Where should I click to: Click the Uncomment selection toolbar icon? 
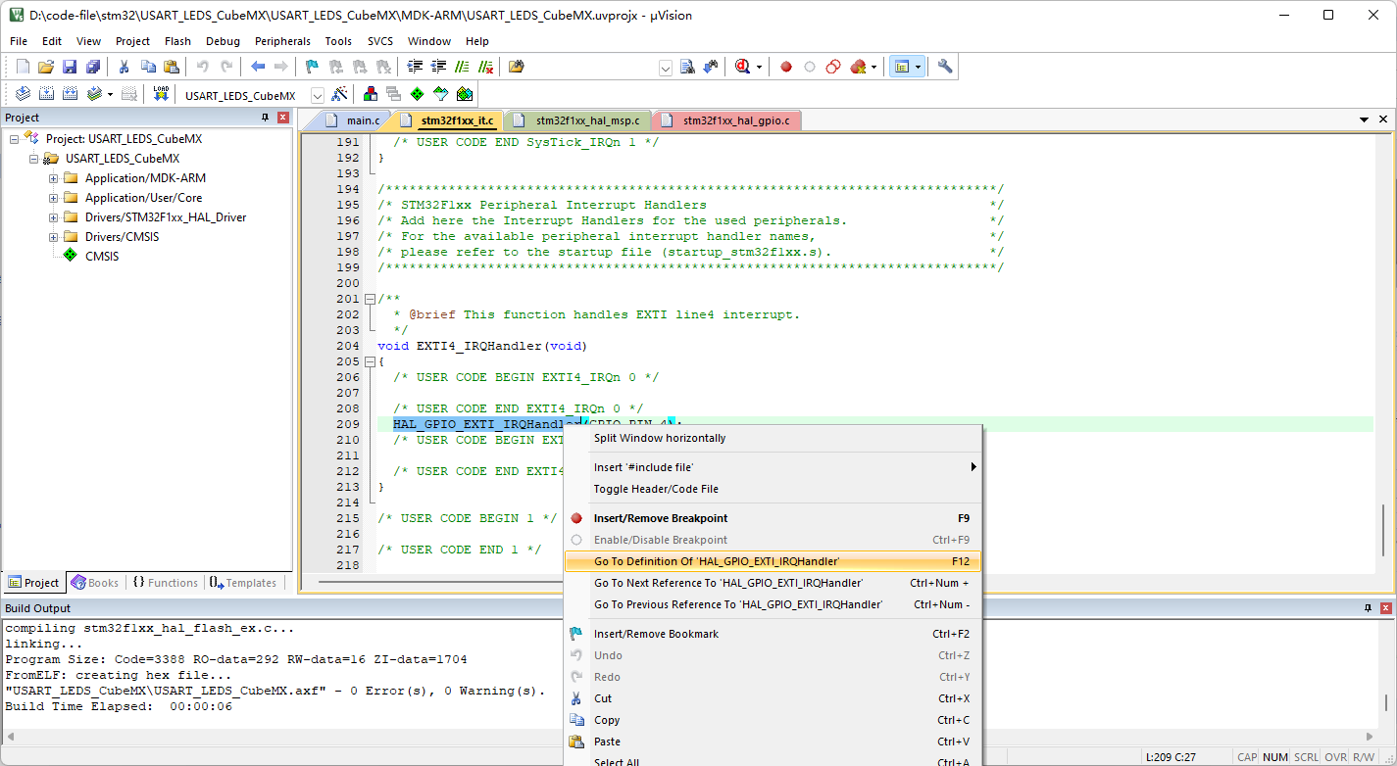(x=485, y=67)
